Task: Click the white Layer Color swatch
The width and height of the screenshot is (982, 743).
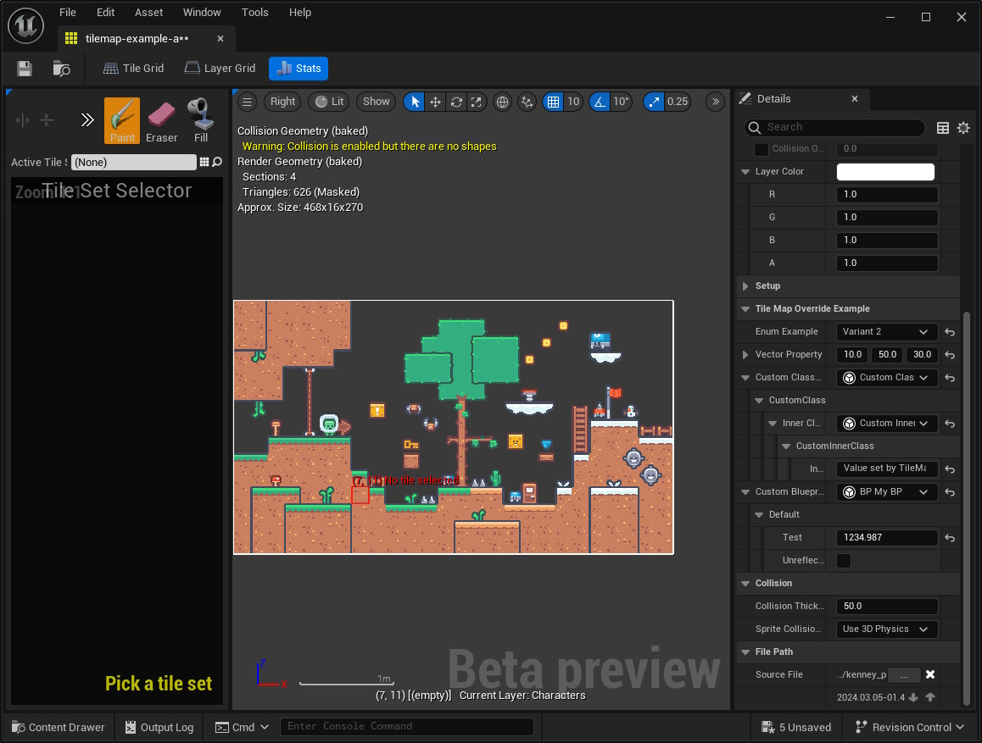Action: tap(885, 171)
